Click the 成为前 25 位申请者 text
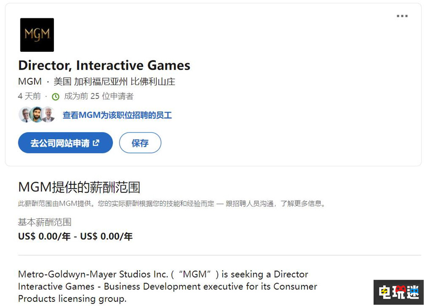This screenshot has height=306, width=425. [x=99, y=96]
